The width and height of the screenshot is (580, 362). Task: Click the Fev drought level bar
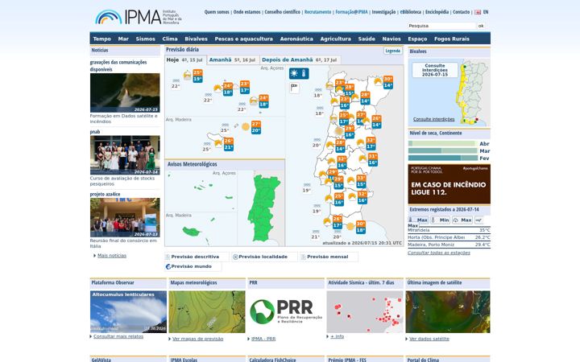pos(443,158)
